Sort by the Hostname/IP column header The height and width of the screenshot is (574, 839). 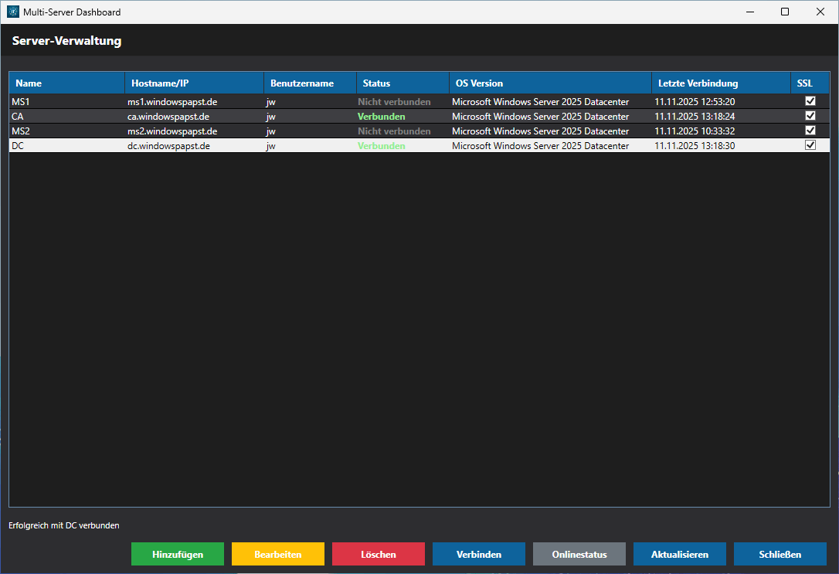194,83
